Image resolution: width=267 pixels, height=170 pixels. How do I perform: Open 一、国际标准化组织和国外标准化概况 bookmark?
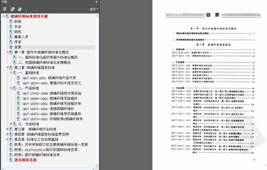(48, 57)
